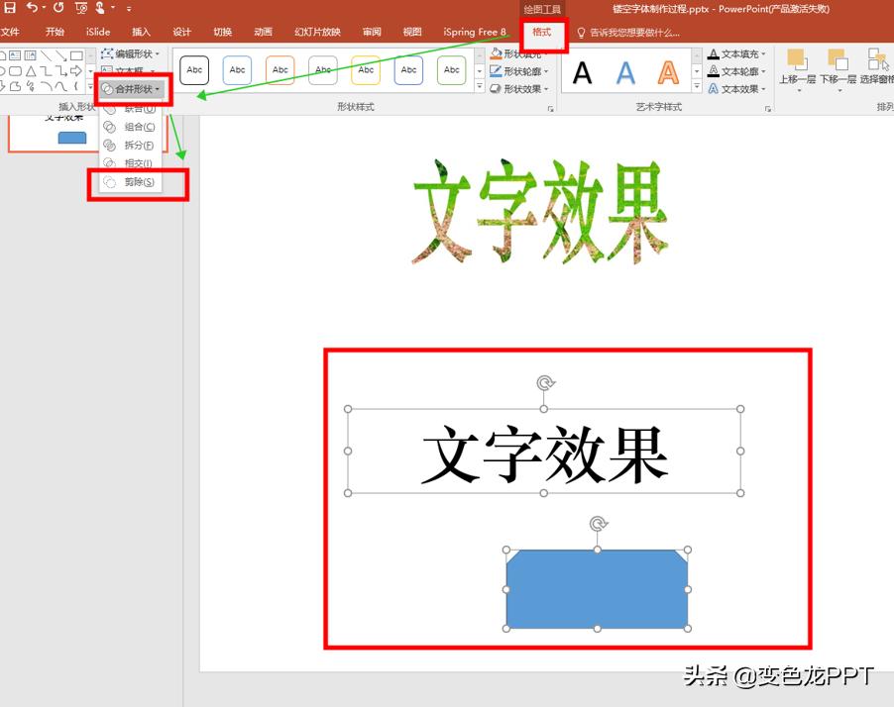Switch to the 格式 (Format) ribbon tab
Screen dimensions: 894x707
(543, 31)
